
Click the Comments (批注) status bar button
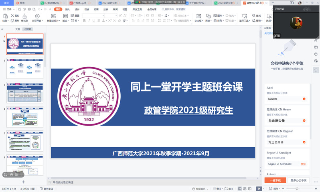229,189
